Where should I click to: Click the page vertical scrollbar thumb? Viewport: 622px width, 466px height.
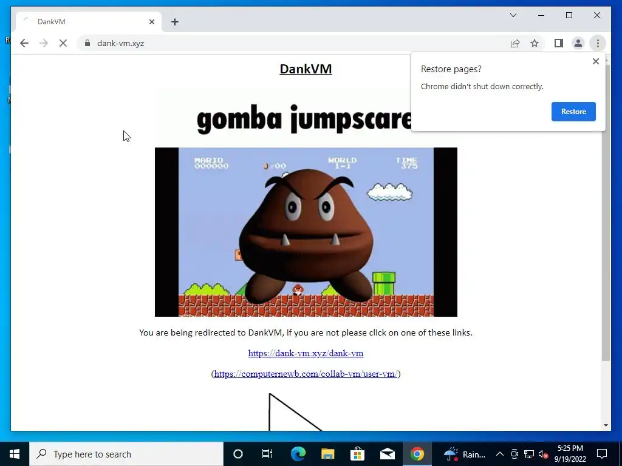point(606,212)
